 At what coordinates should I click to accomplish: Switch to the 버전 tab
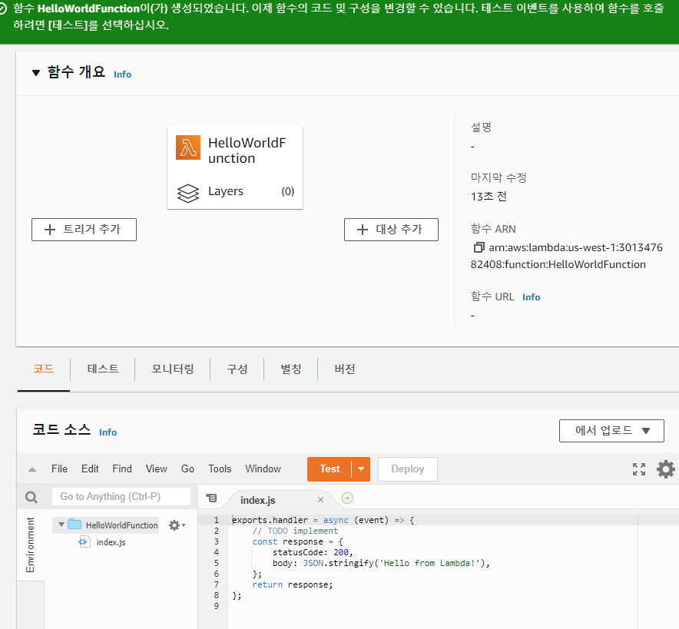tap(345, 369)
